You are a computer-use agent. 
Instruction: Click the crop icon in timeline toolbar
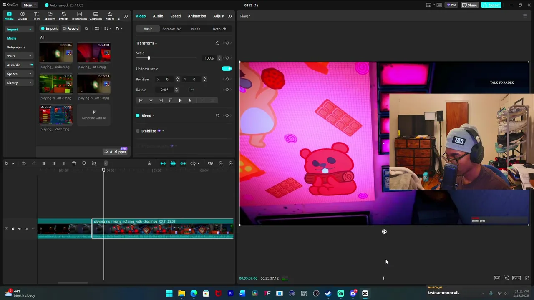click(x=94, y=163)
